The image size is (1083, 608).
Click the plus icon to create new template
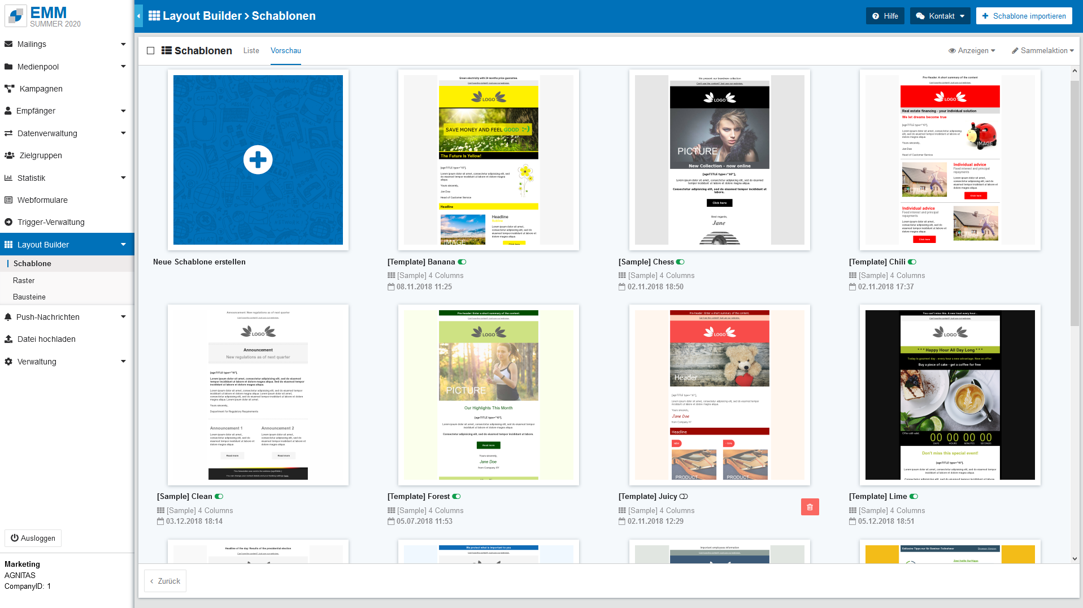[x=258, y=160]
